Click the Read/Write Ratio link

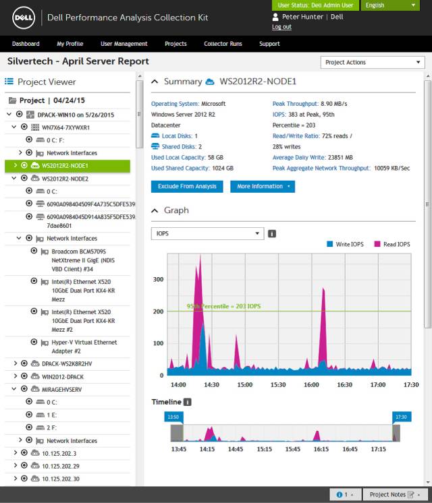pos(296,136)
